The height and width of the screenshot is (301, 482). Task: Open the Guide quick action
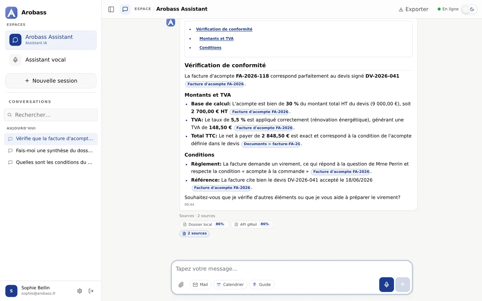(261, 284)
